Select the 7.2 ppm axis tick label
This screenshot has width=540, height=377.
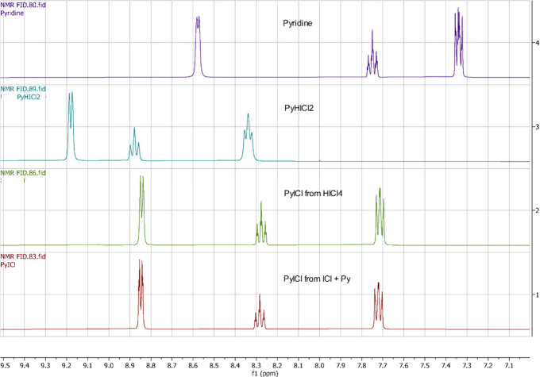pyautogui.click(x=488, y=365)
